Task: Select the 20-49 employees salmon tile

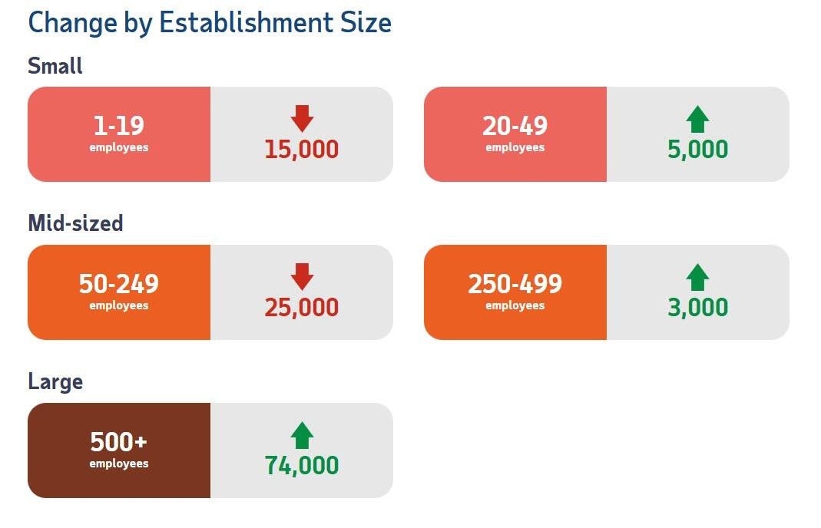Action: click(515, 134)
